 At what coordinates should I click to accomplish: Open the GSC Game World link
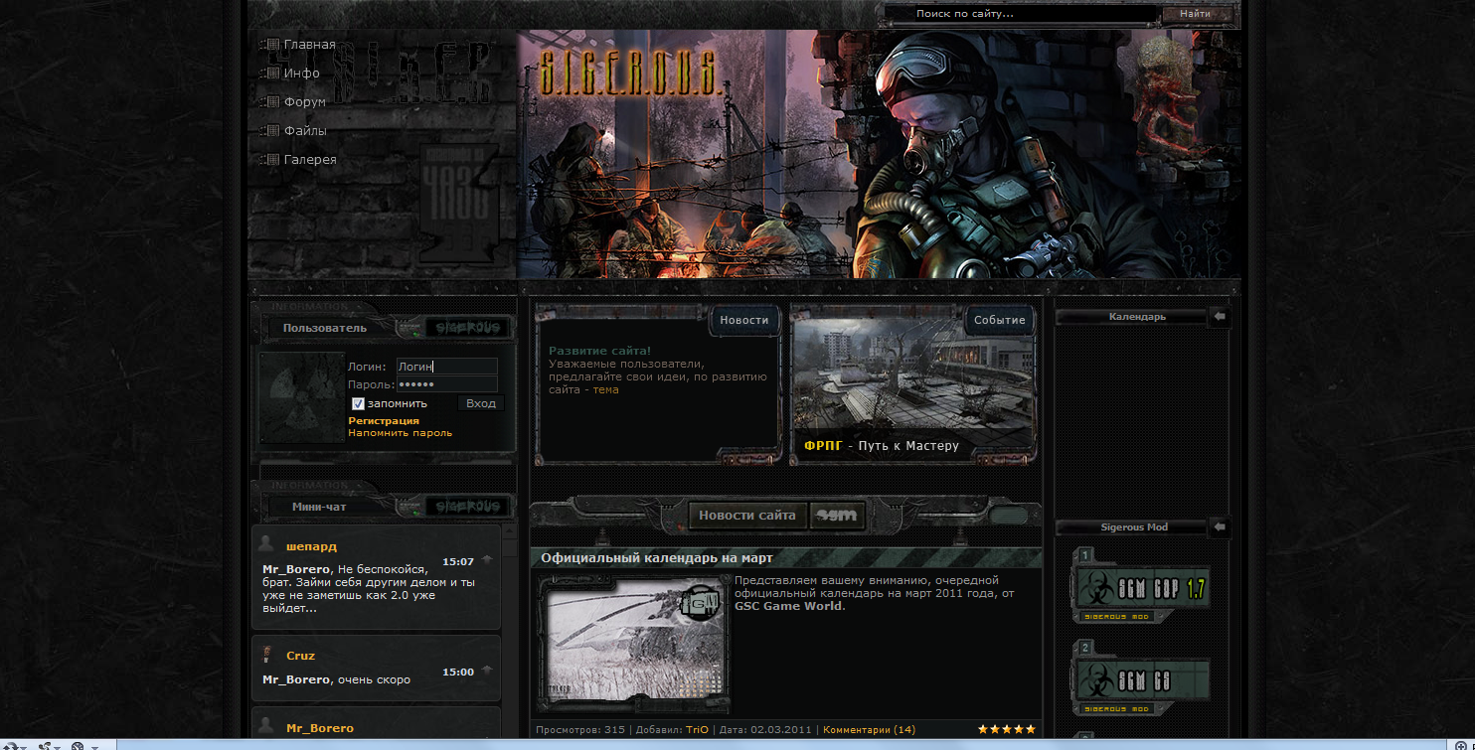point(788,606)
